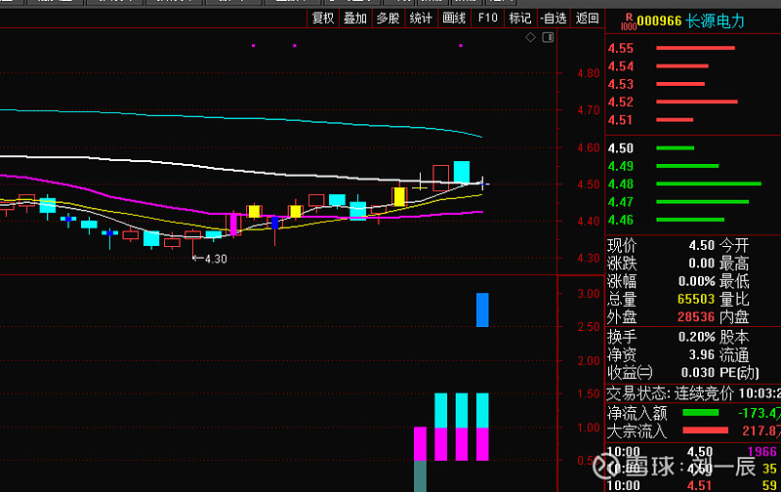Remove stock via -自选 button
The height and width of the screenshot is (492, 781).
pyautogui.click(x=554, y=18)
